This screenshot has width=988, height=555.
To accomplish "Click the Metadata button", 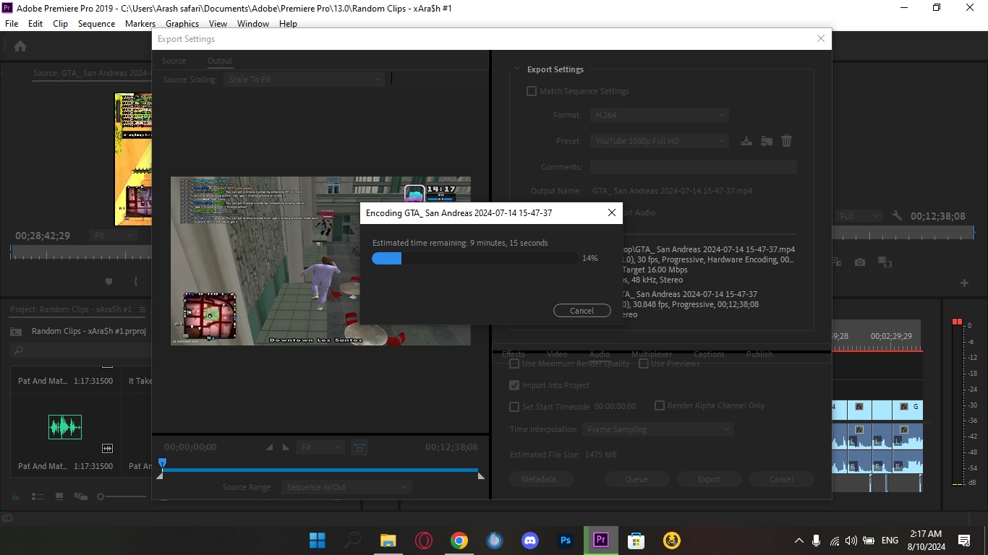I will (541, 479).
